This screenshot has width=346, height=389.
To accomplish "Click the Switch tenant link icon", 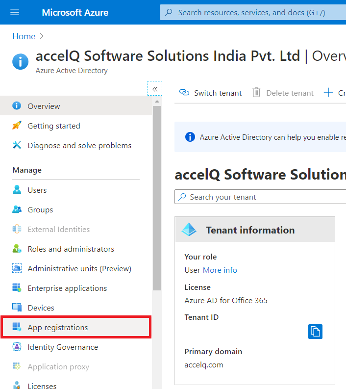I will [x=184, y=92].
